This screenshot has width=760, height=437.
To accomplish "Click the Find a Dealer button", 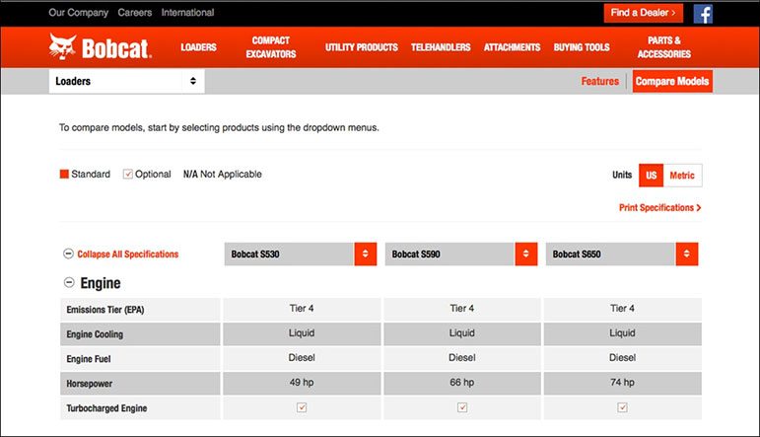I will (x=643, y=14).
